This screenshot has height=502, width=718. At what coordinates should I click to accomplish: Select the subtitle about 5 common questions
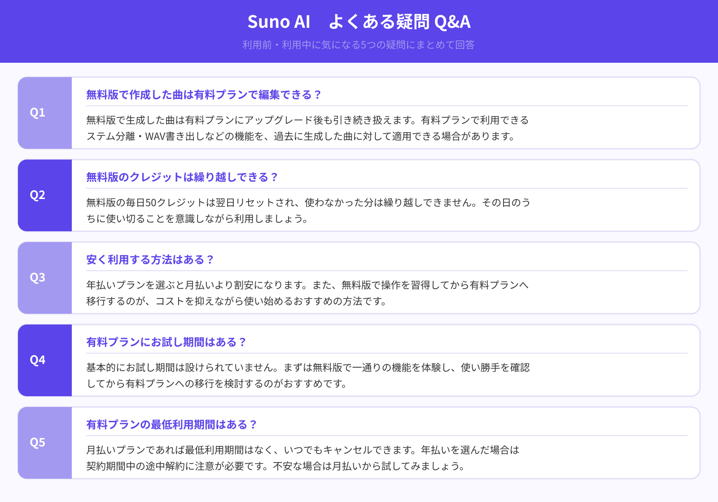tap(359, 45)
